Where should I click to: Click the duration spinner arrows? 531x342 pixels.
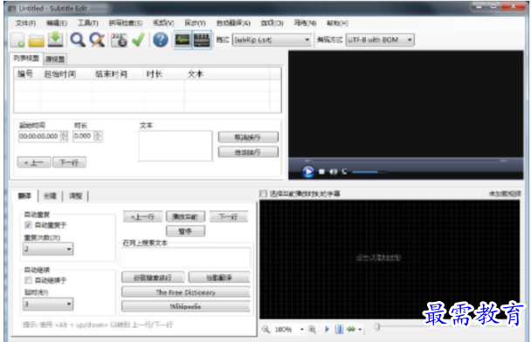click(x=98, y=136)
